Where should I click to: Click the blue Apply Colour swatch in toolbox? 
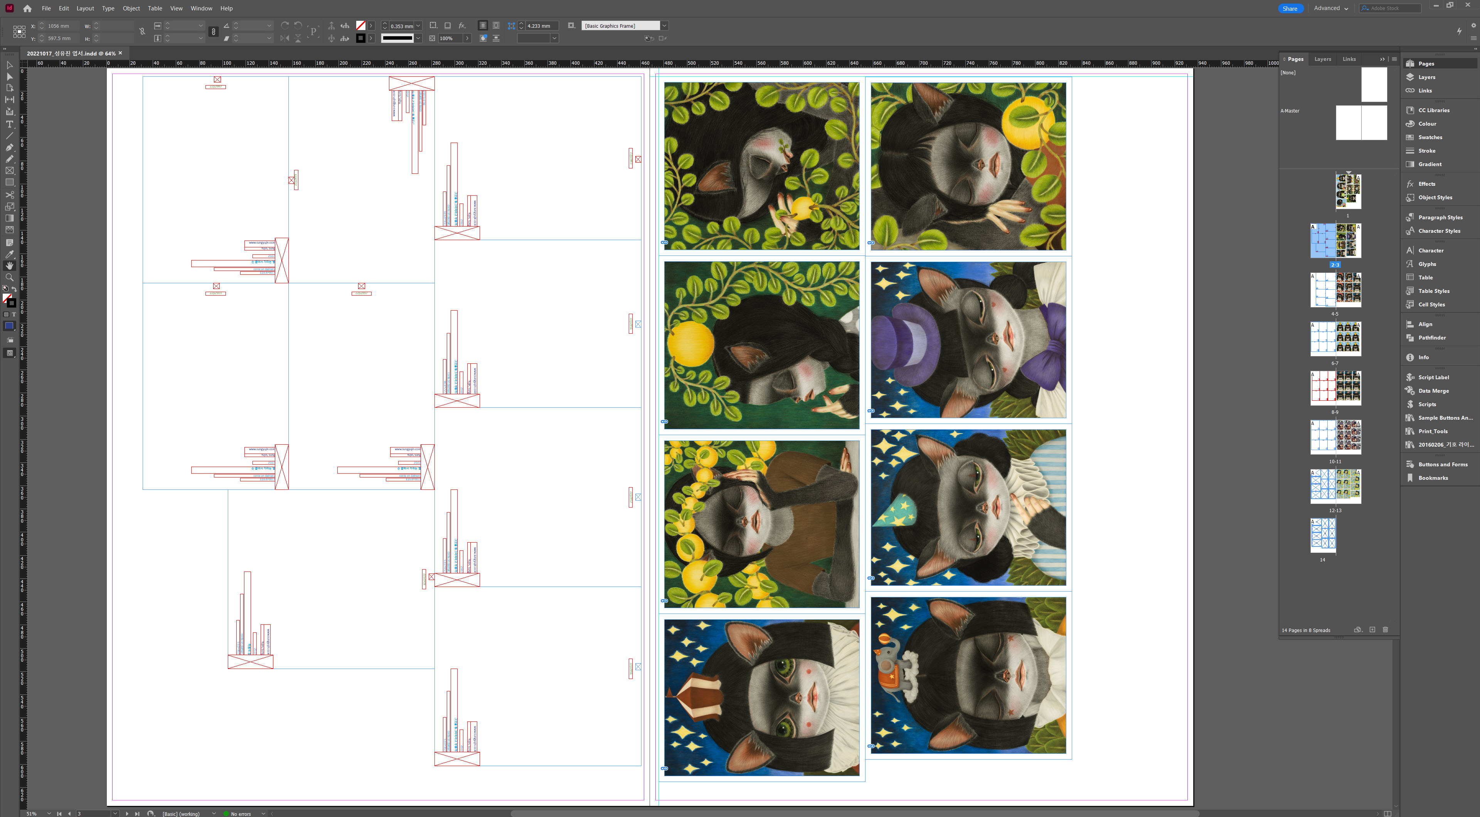[x=9, y=326]
